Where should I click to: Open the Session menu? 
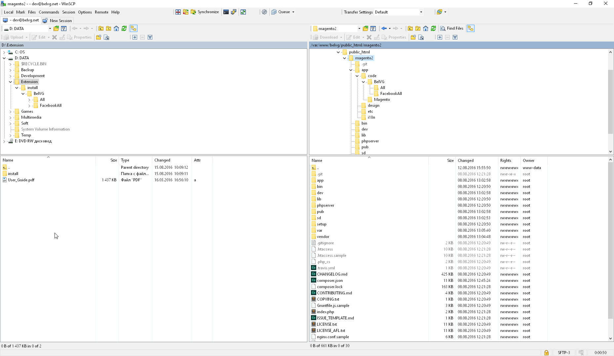click(68, 12)
